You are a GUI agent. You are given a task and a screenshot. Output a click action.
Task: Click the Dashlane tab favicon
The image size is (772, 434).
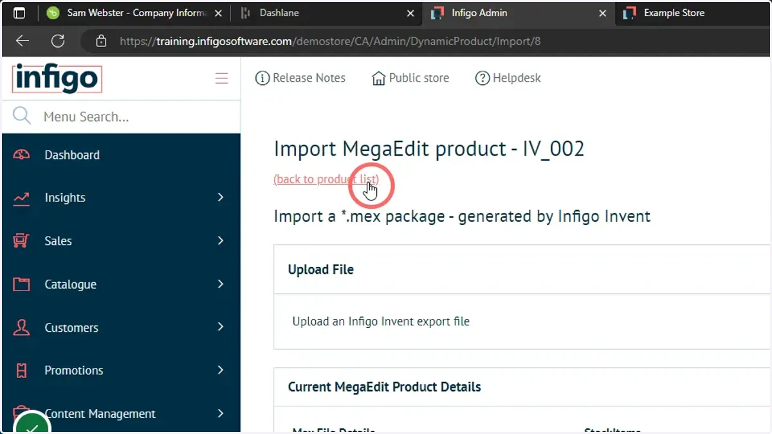(x=245, y=13)
